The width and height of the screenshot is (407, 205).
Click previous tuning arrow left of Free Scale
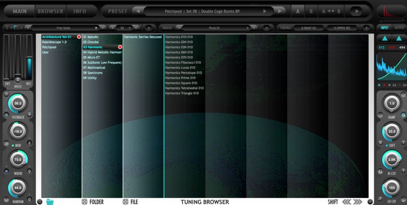[27, 28]
